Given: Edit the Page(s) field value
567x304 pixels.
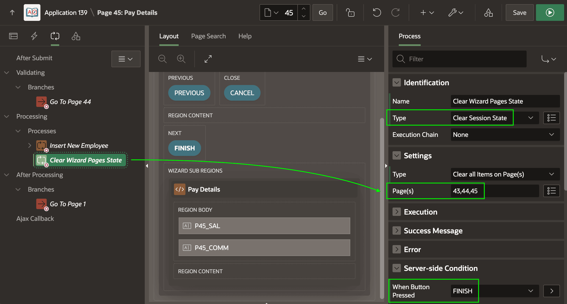Looking at the screenshot, I should tap(495, 191).
